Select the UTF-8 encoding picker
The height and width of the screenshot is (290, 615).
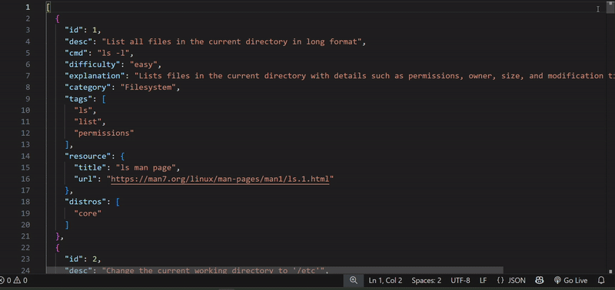point(460,280)
